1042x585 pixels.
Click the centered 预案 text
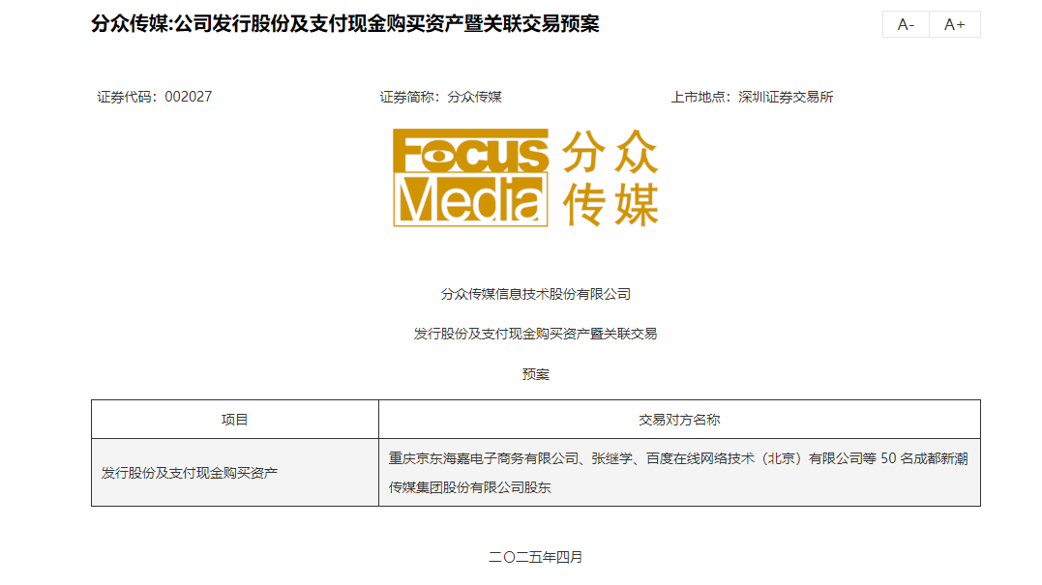535,374
